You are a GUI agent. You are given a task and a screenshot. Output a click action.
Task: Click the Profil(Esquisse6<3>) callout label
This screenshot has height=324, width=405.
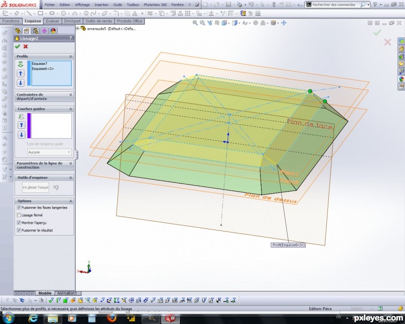288,245
